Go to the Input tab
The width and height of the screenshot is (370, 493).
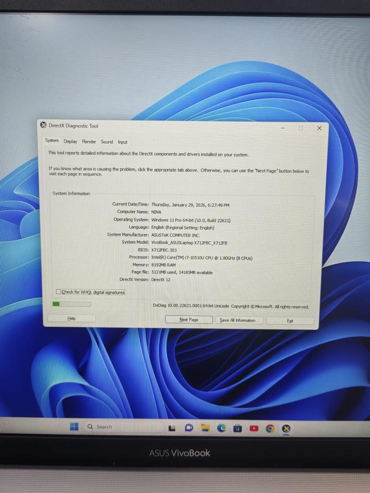click(122, 142)
